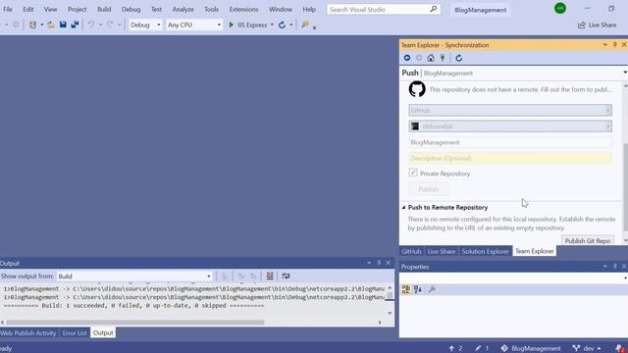
Task: Open the Show output from Build dropdown
Action: 134,277
